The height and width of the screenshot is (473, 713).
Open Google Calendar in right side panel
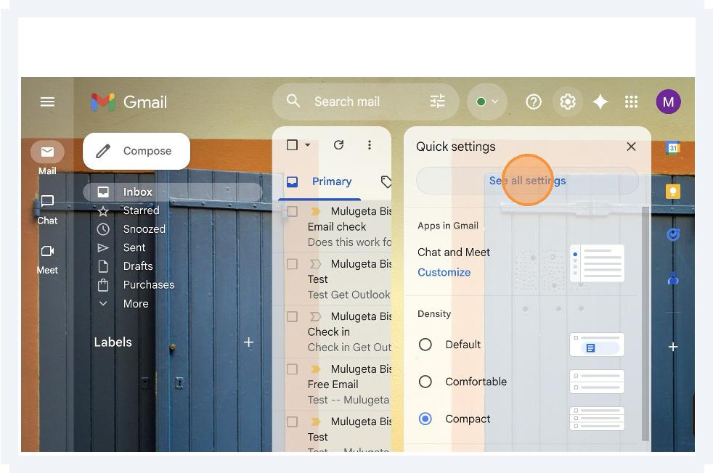[x=673, y=147]
